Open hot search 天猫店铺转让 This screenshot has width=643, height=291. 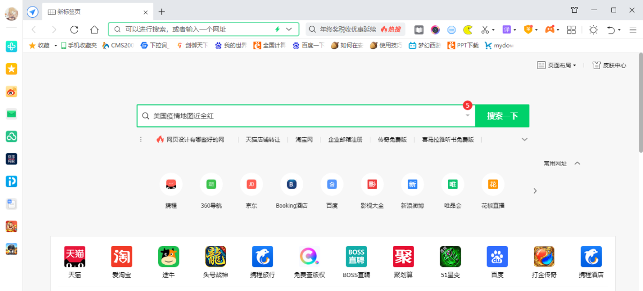[x=263, y=139]
